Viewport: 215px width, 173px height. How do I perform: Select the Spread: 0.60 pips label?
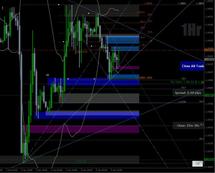pos(188,93)
